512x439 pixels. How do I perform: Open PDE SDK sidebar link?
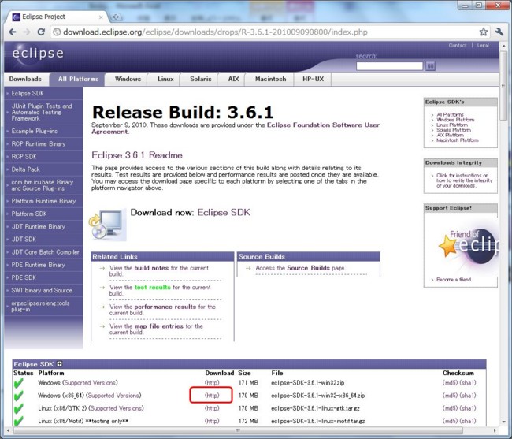[x=24, y=277]
